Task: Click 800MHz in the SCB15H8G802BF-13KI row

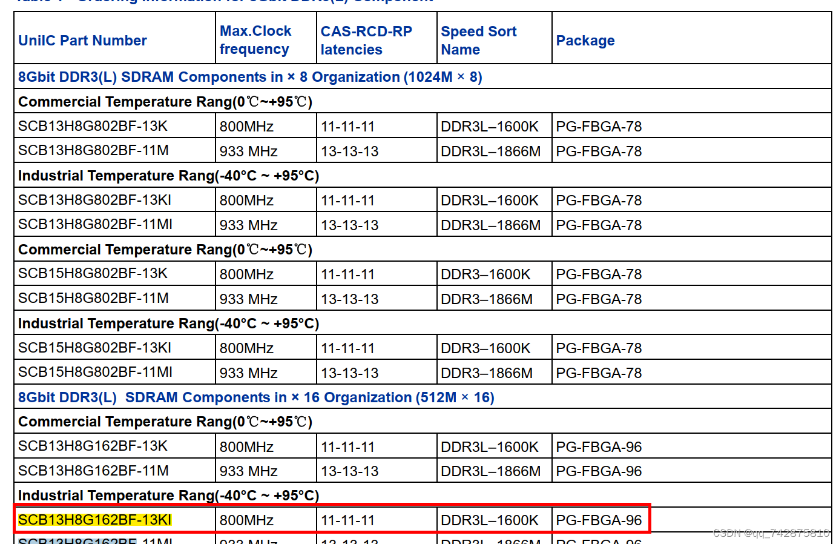Action: coord(246,348)
